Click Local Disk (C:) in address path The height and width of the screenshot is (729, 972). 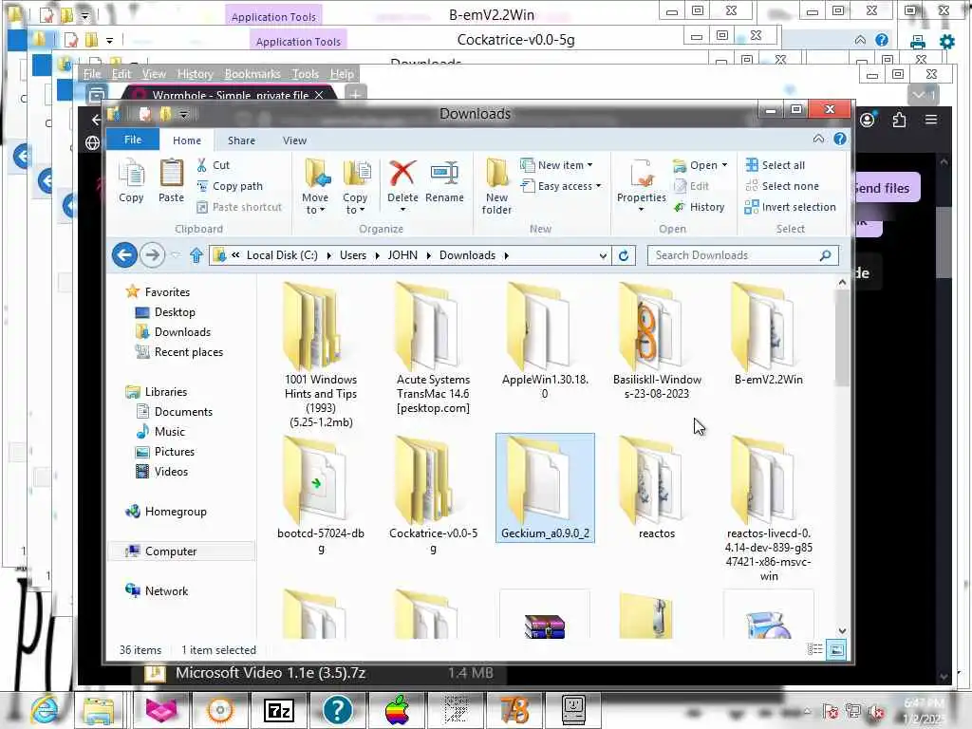point(282,255)
